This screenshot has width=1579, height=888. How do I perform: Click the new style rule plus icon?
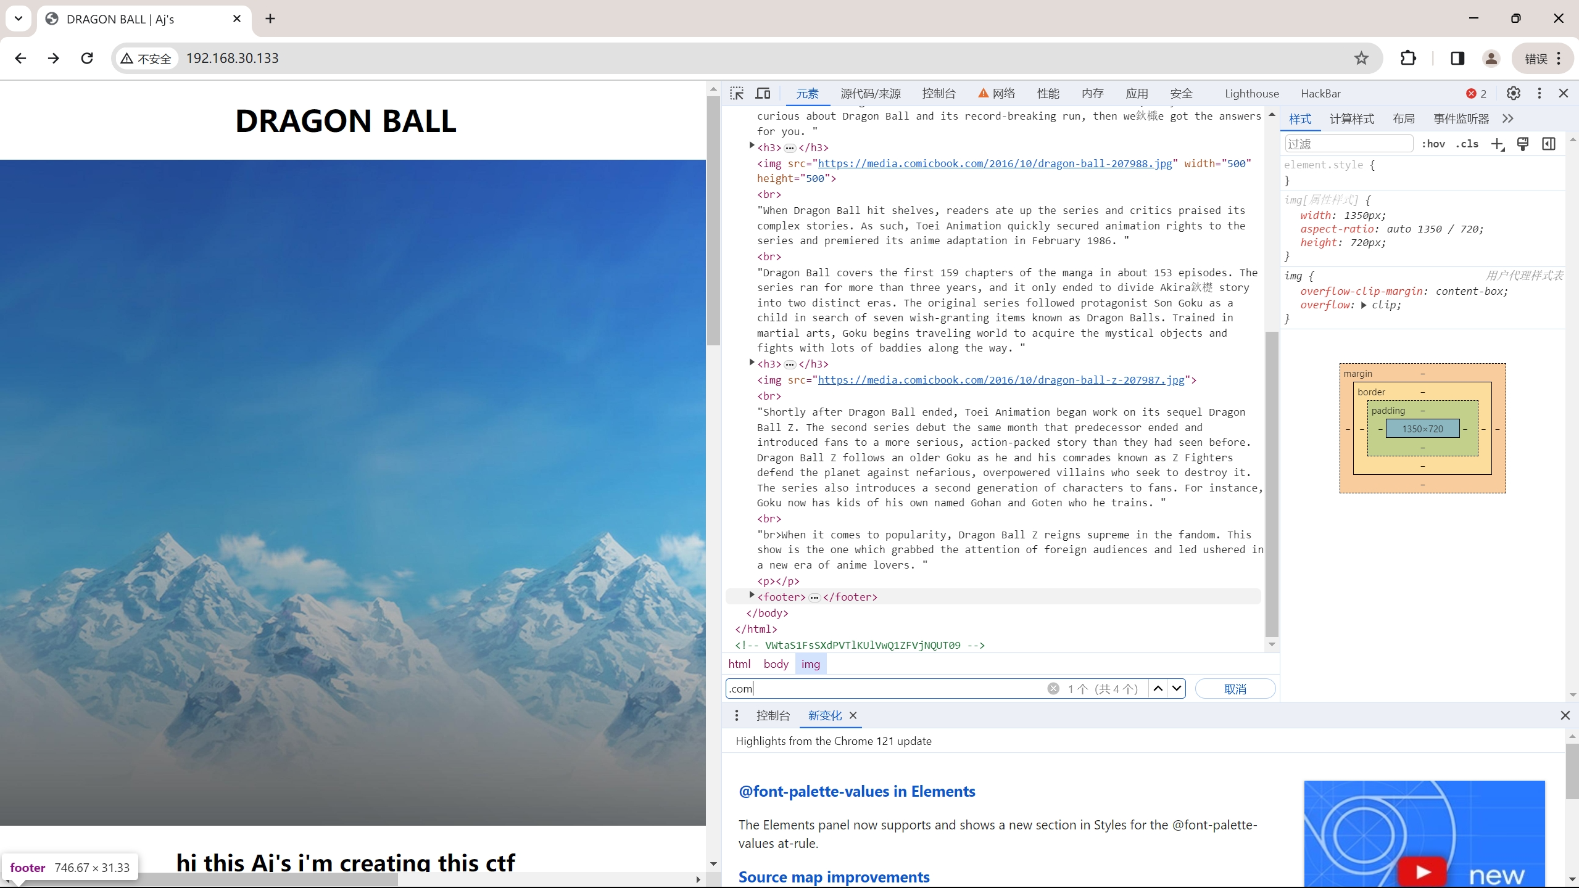click(1498, 144)
